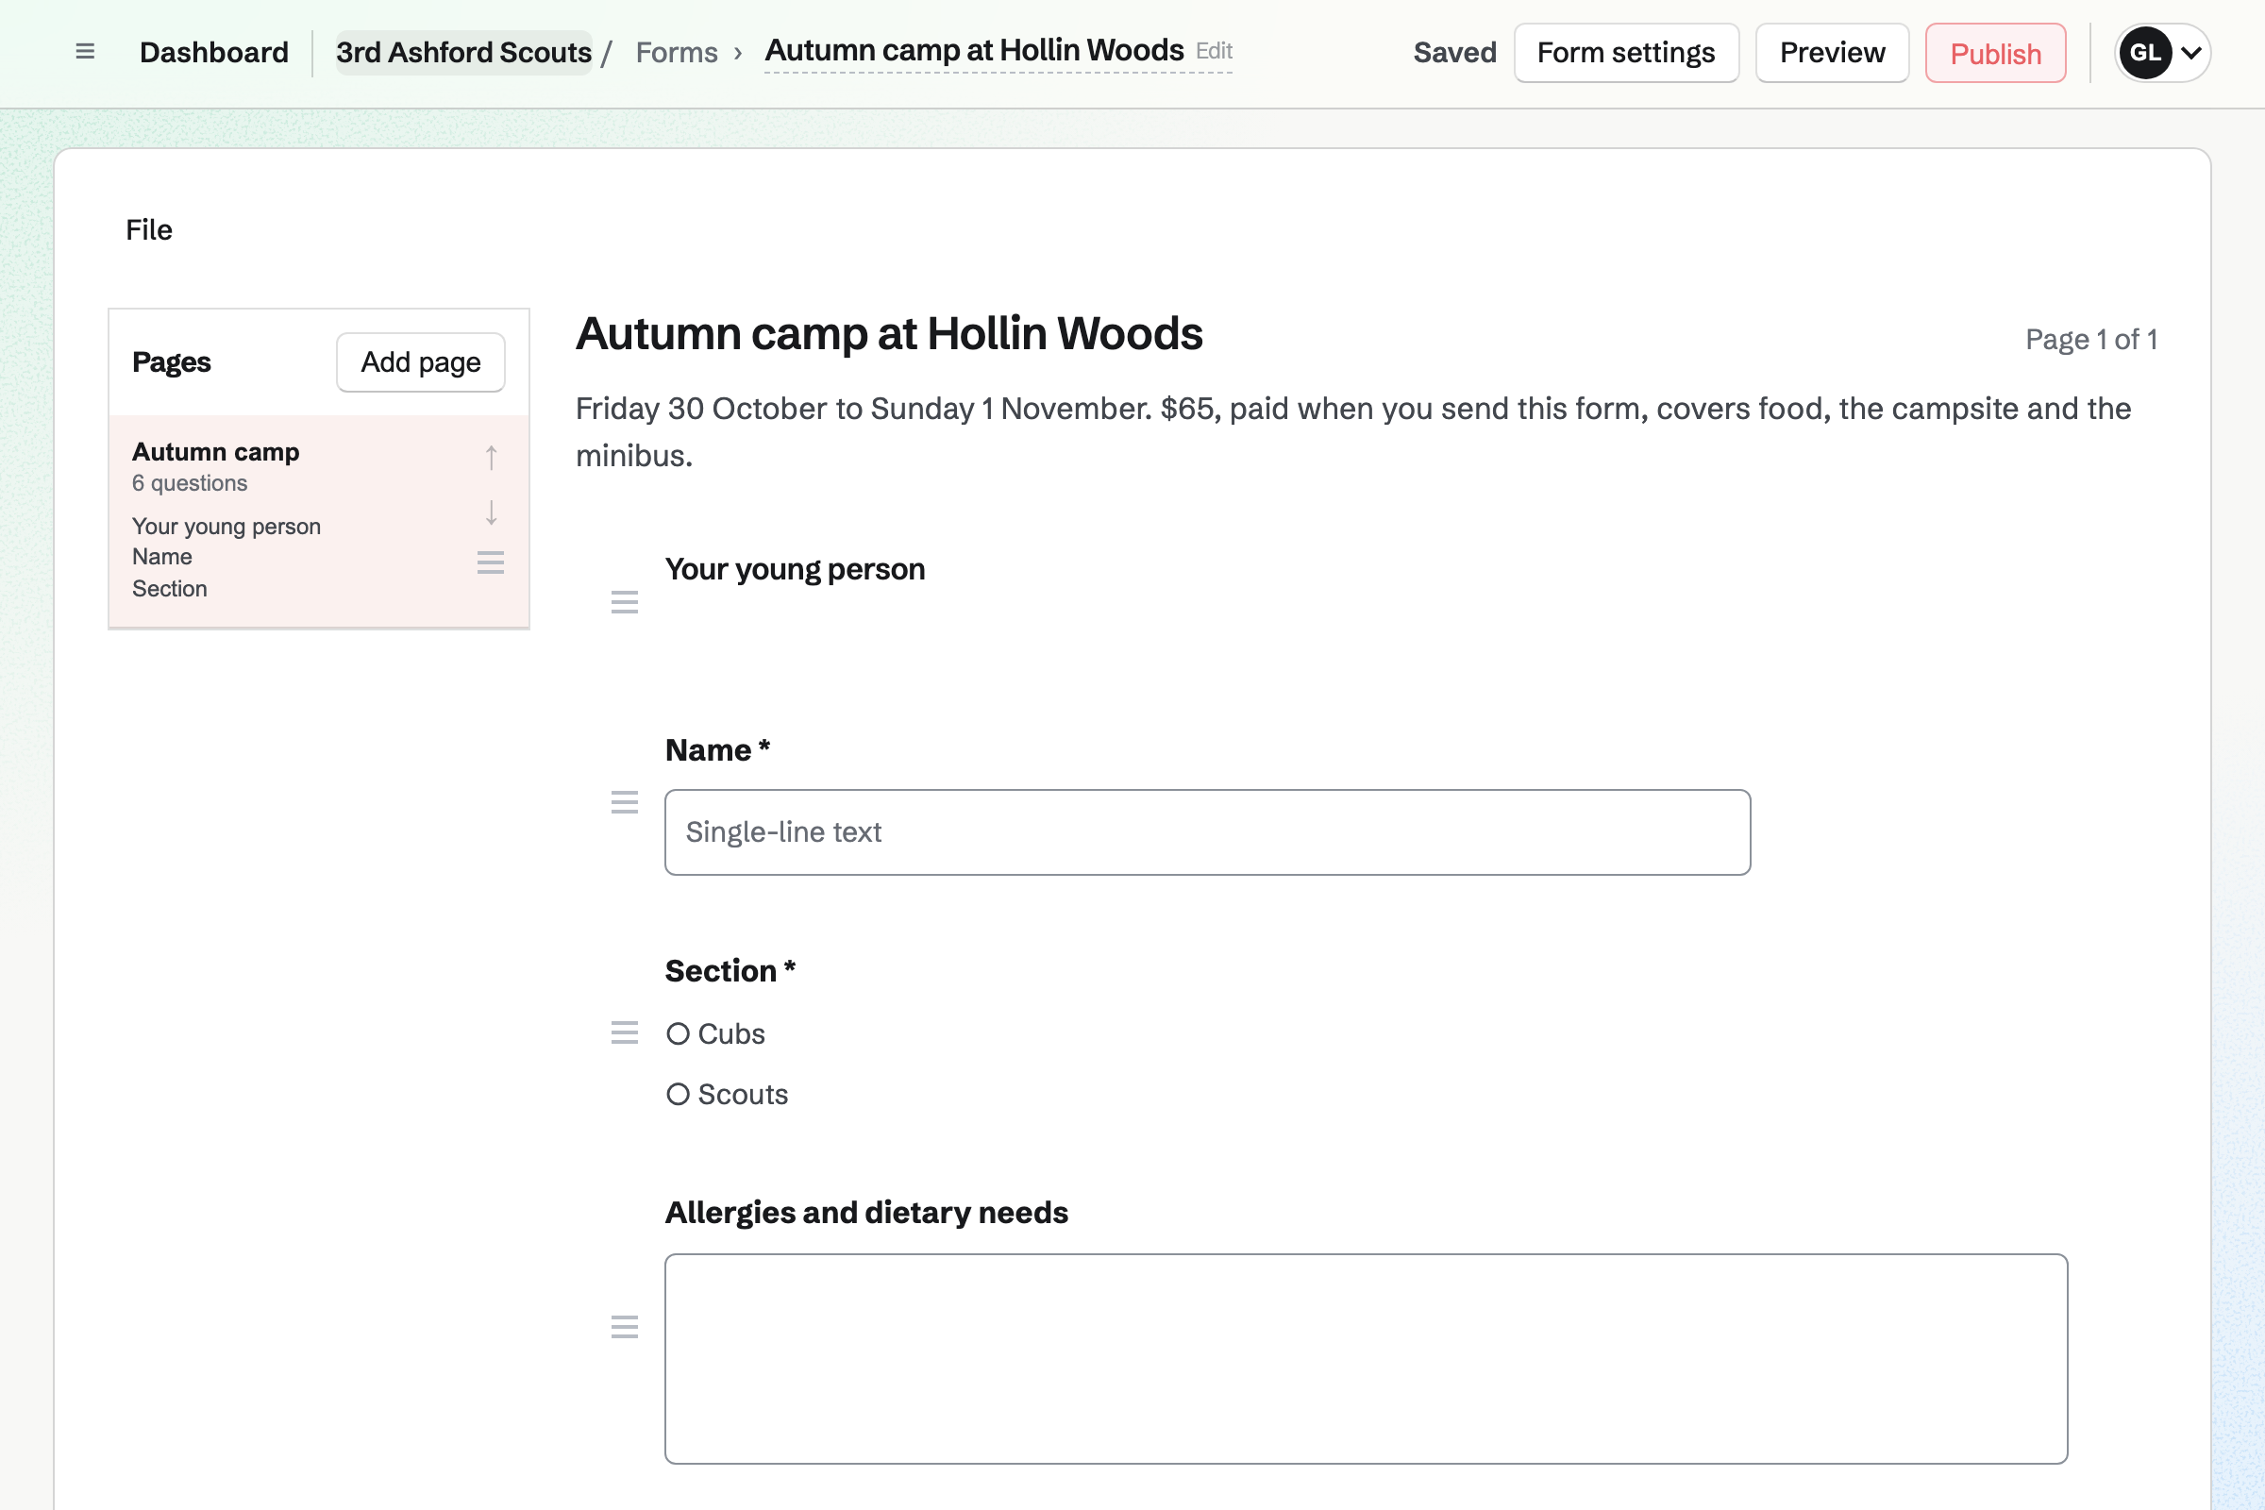Click the Name question label

coord(717,749)
